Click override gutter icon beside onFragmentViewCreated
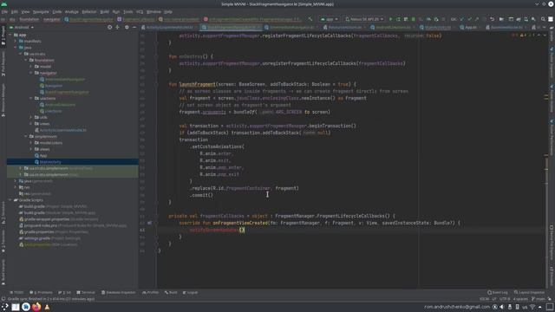This screenshot has width=555, height=312. pos(149,224)
